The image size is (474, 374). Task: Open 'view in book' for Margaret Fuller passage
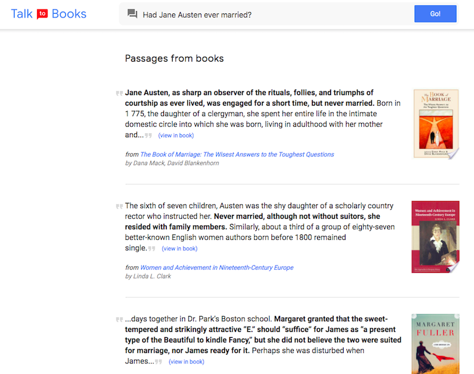click(x=186, y=362)
